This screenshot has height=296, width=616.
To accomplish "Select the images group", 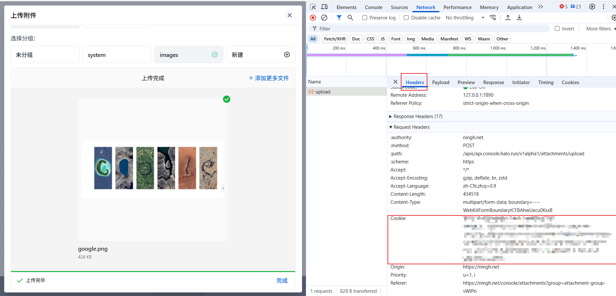I will pyautogui.click(x=189, y=54).
